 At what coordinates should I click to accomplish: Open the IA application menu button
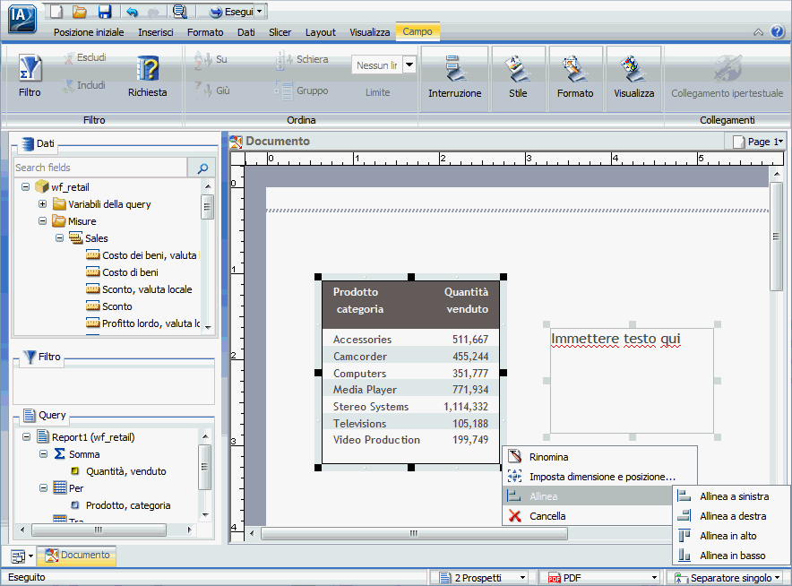click(x=22, y=18)
